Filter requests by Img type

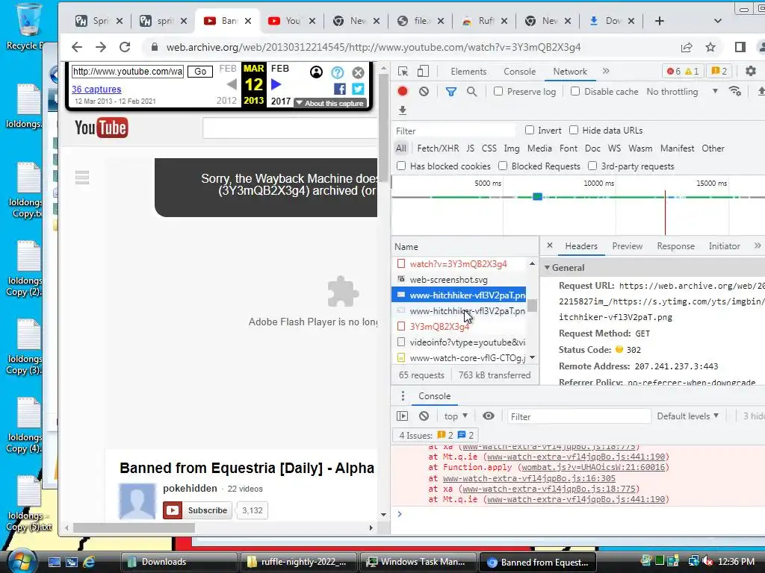pos(511,148)
